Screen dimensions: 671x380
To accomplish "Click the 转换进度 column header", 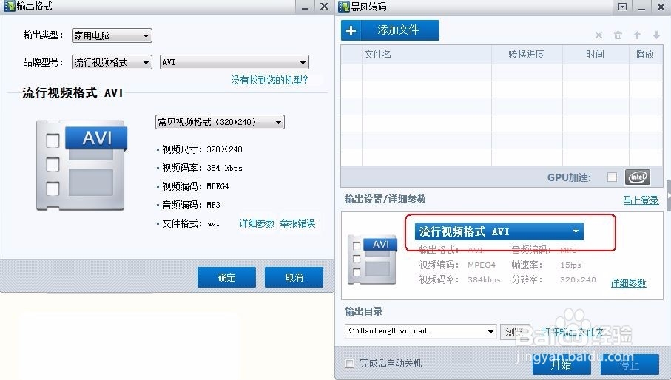I will point(526,54).
